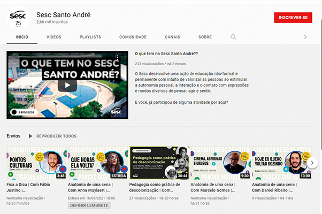
Task: Click the tabs right arrow chevron
Action: [305, 37]
